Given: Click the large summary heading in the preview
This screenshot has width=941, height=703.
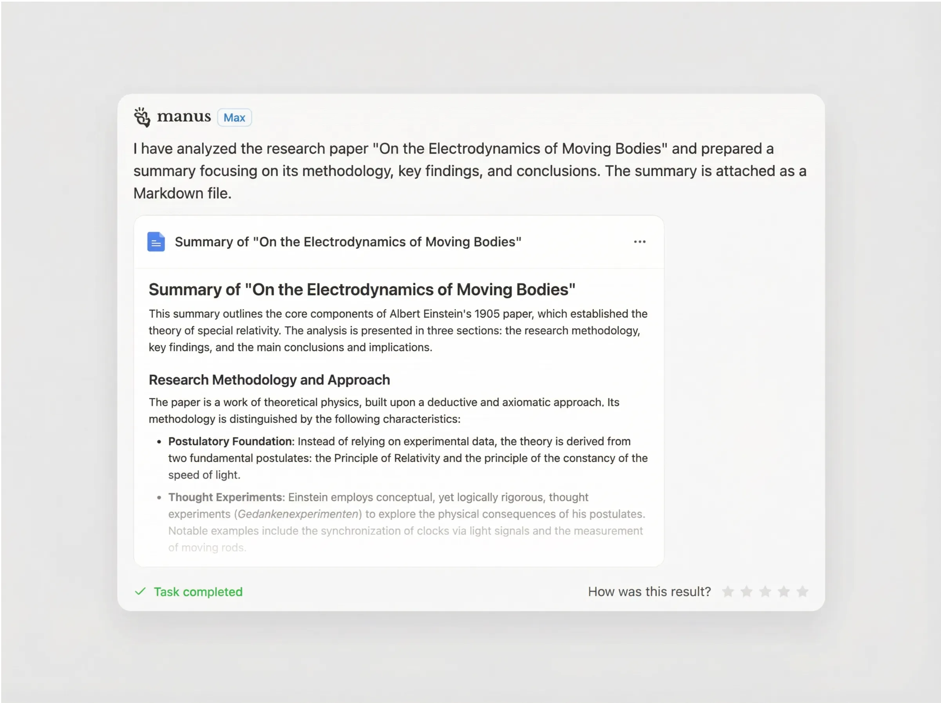Looking at the screenshot, I should [362, 290].
